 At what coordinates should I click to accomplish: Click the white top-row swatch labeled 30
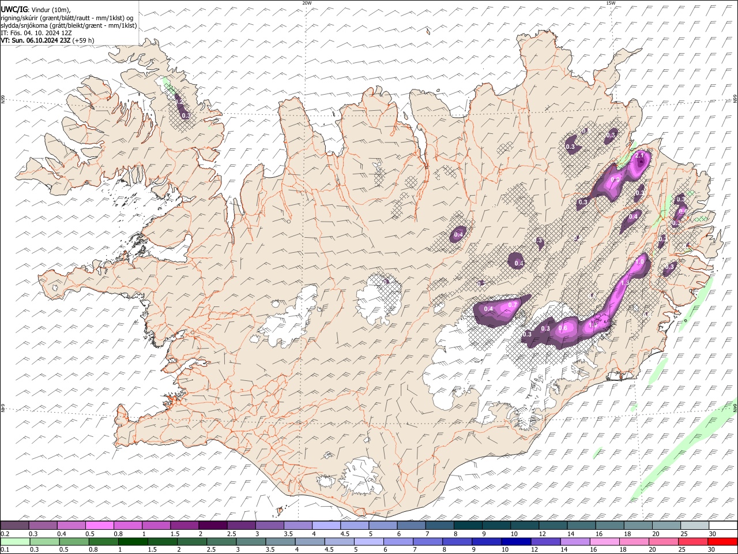(723, 525)
